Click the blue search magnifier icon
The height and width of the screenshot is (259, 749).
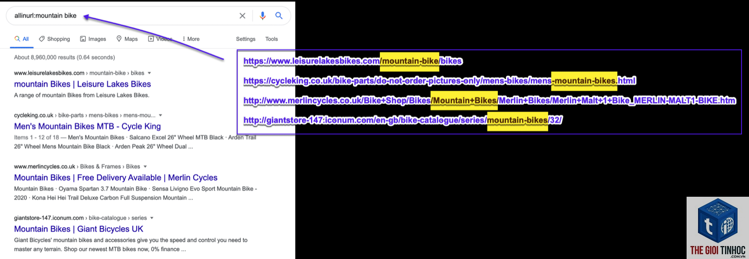pyautogui.click(x=279, y=16)
